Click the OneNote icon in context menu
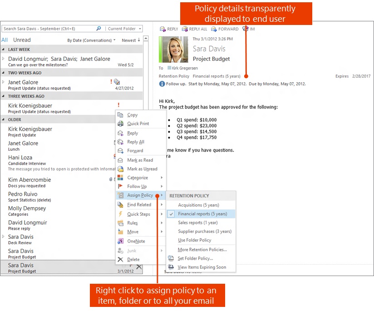 click(x=120, y=241)
